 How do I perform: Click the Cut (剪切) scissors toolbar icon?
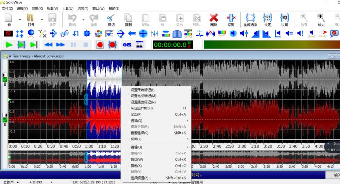pos(111,18)
